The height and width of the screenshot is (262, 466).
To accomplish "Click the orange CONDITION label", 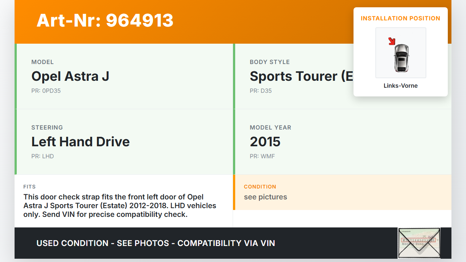I will [260, 187].
